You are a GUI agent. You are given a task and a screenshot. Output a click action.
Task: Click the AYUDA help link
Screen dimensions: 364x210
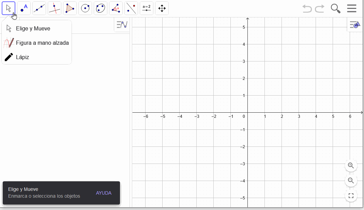coord(104,193)
